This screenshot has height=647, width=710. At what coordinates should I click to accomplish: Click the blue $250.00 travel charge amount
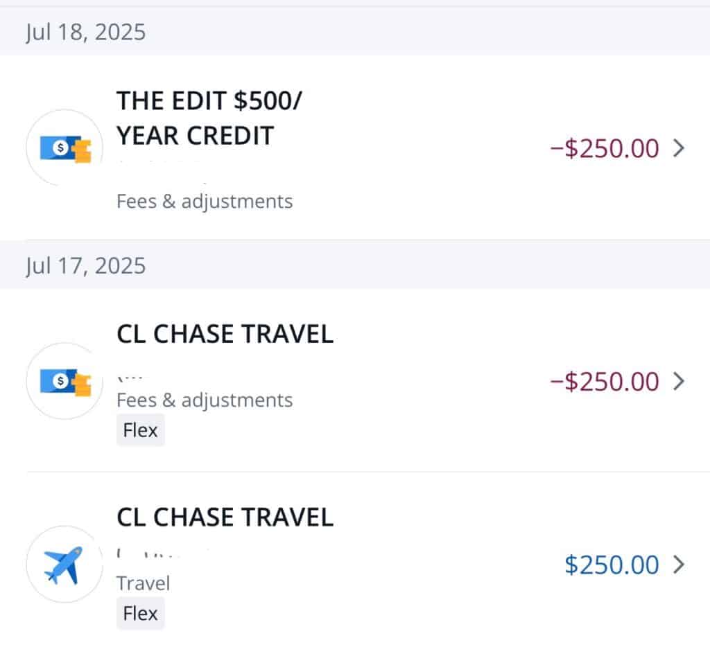[612, 565]
